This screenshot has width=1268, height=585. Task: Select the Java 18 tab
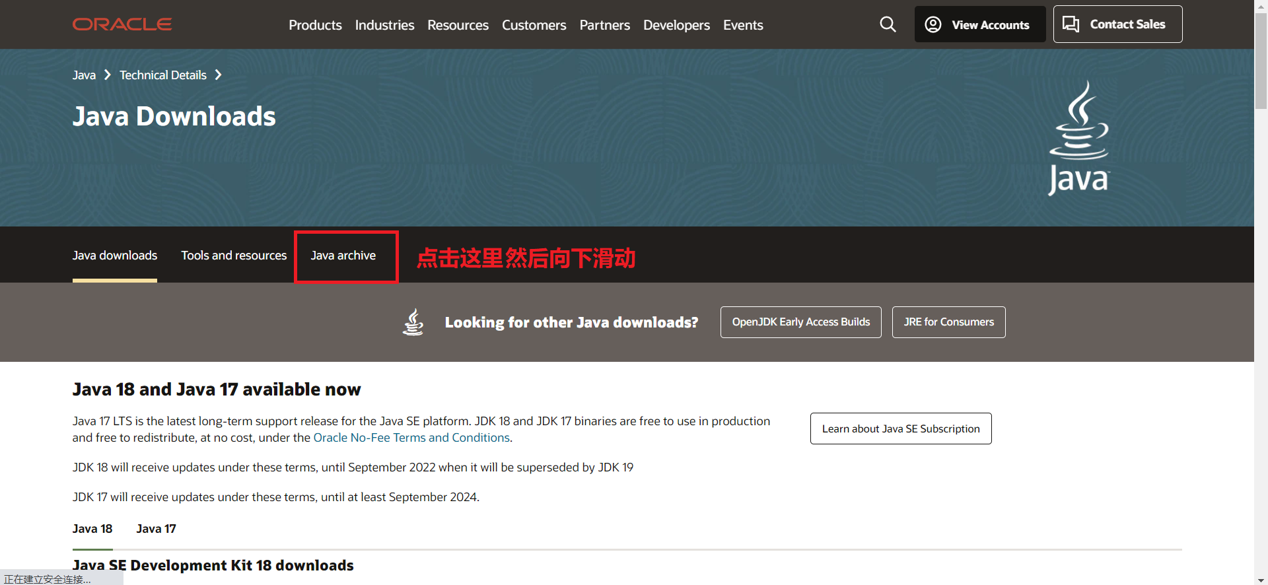pyautogui.click(x=92, y=529)
